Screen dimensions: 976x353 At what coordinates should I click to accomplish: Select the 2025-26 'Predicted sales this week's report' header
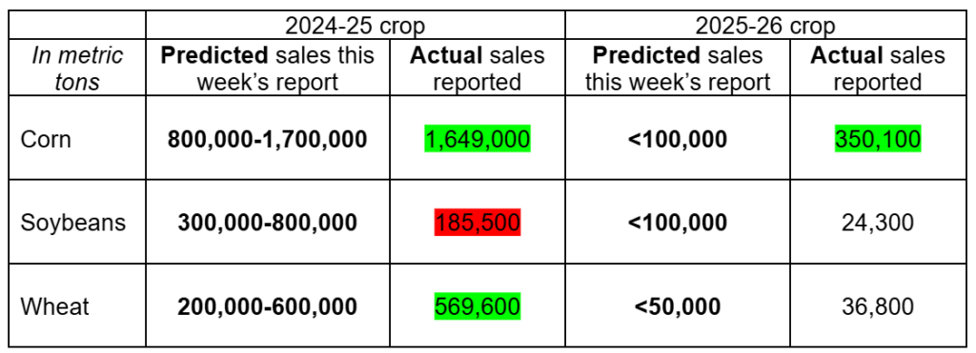(x=678, y=69)
